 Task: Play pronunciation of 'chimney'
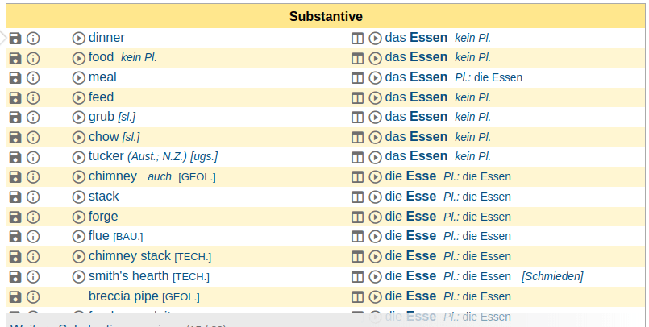(x=79, y=176)
